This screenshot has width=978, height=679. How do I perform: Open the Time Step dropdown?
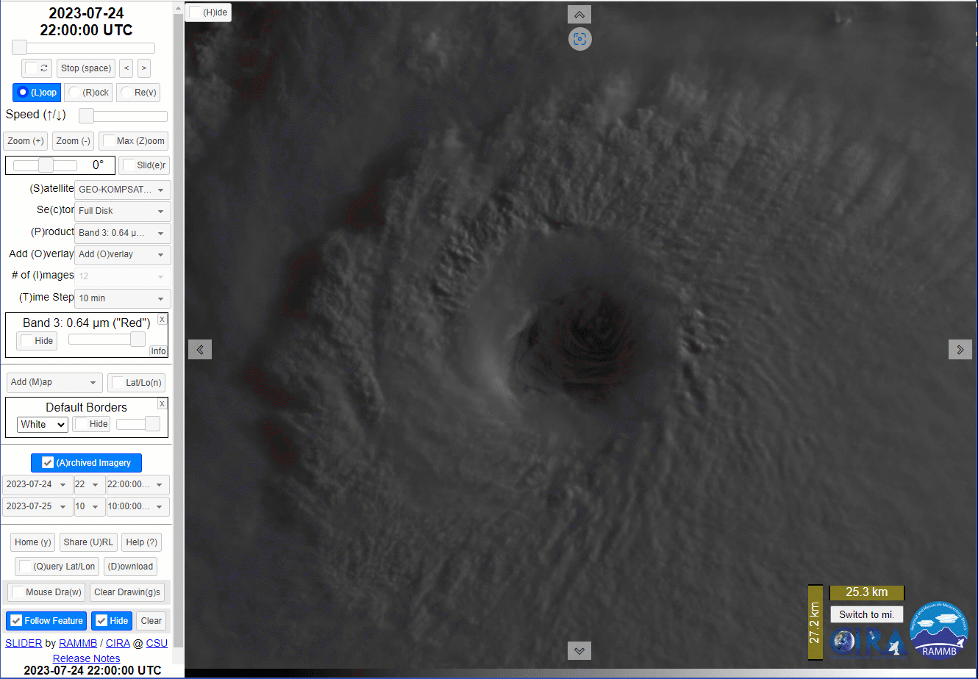click(x=123, y=298)
